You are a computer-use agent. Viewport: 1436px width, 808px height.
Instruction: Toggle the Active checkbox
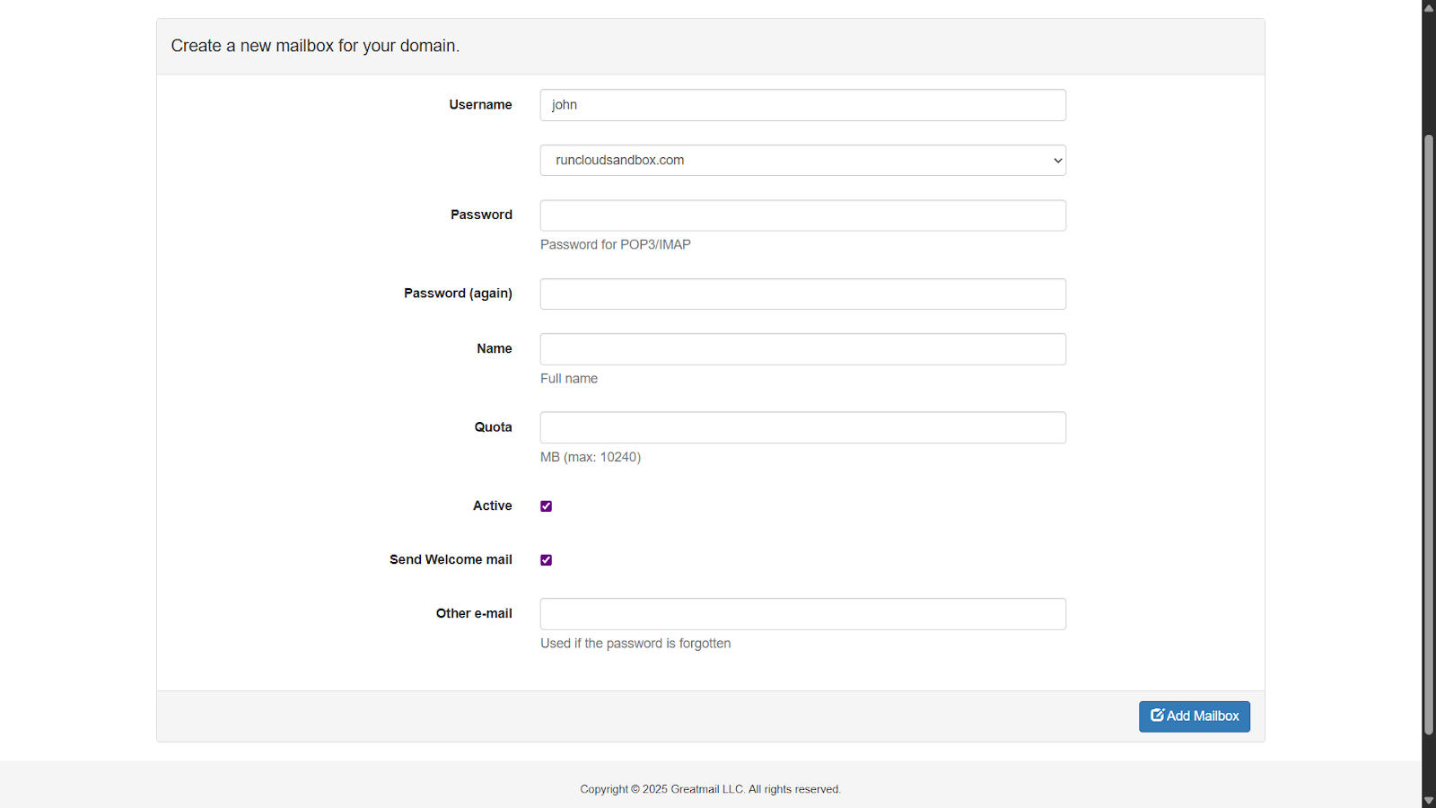[x=546, y=506]
